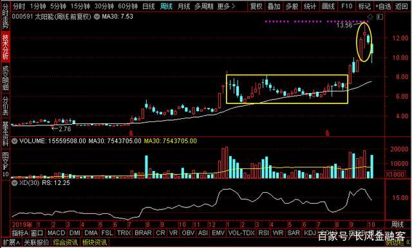Viewport: 412px width, 248px height.
Task: Expand the XD(30) indicator settings arrow
Action: 15,183
